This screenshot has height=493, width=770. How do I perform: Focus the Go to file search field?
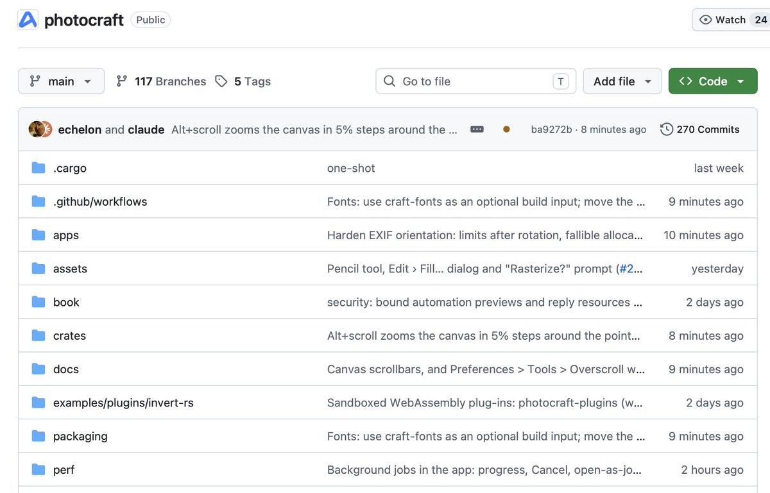[x=475, y=81]
